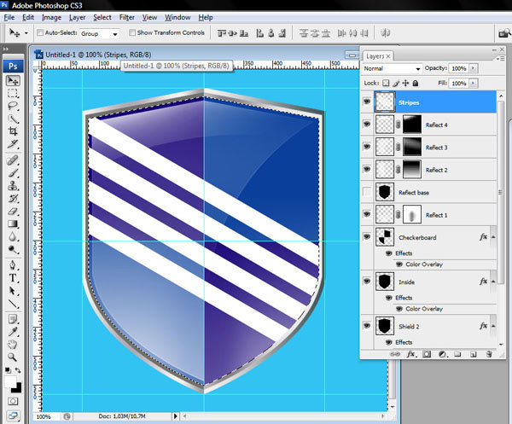
Task: Select the Move tool in toolbox
Action: click(x=13, y=81)
